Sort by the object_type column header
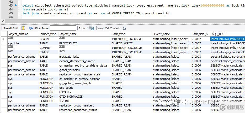This screenshot has height=113, width=245. 49,34
